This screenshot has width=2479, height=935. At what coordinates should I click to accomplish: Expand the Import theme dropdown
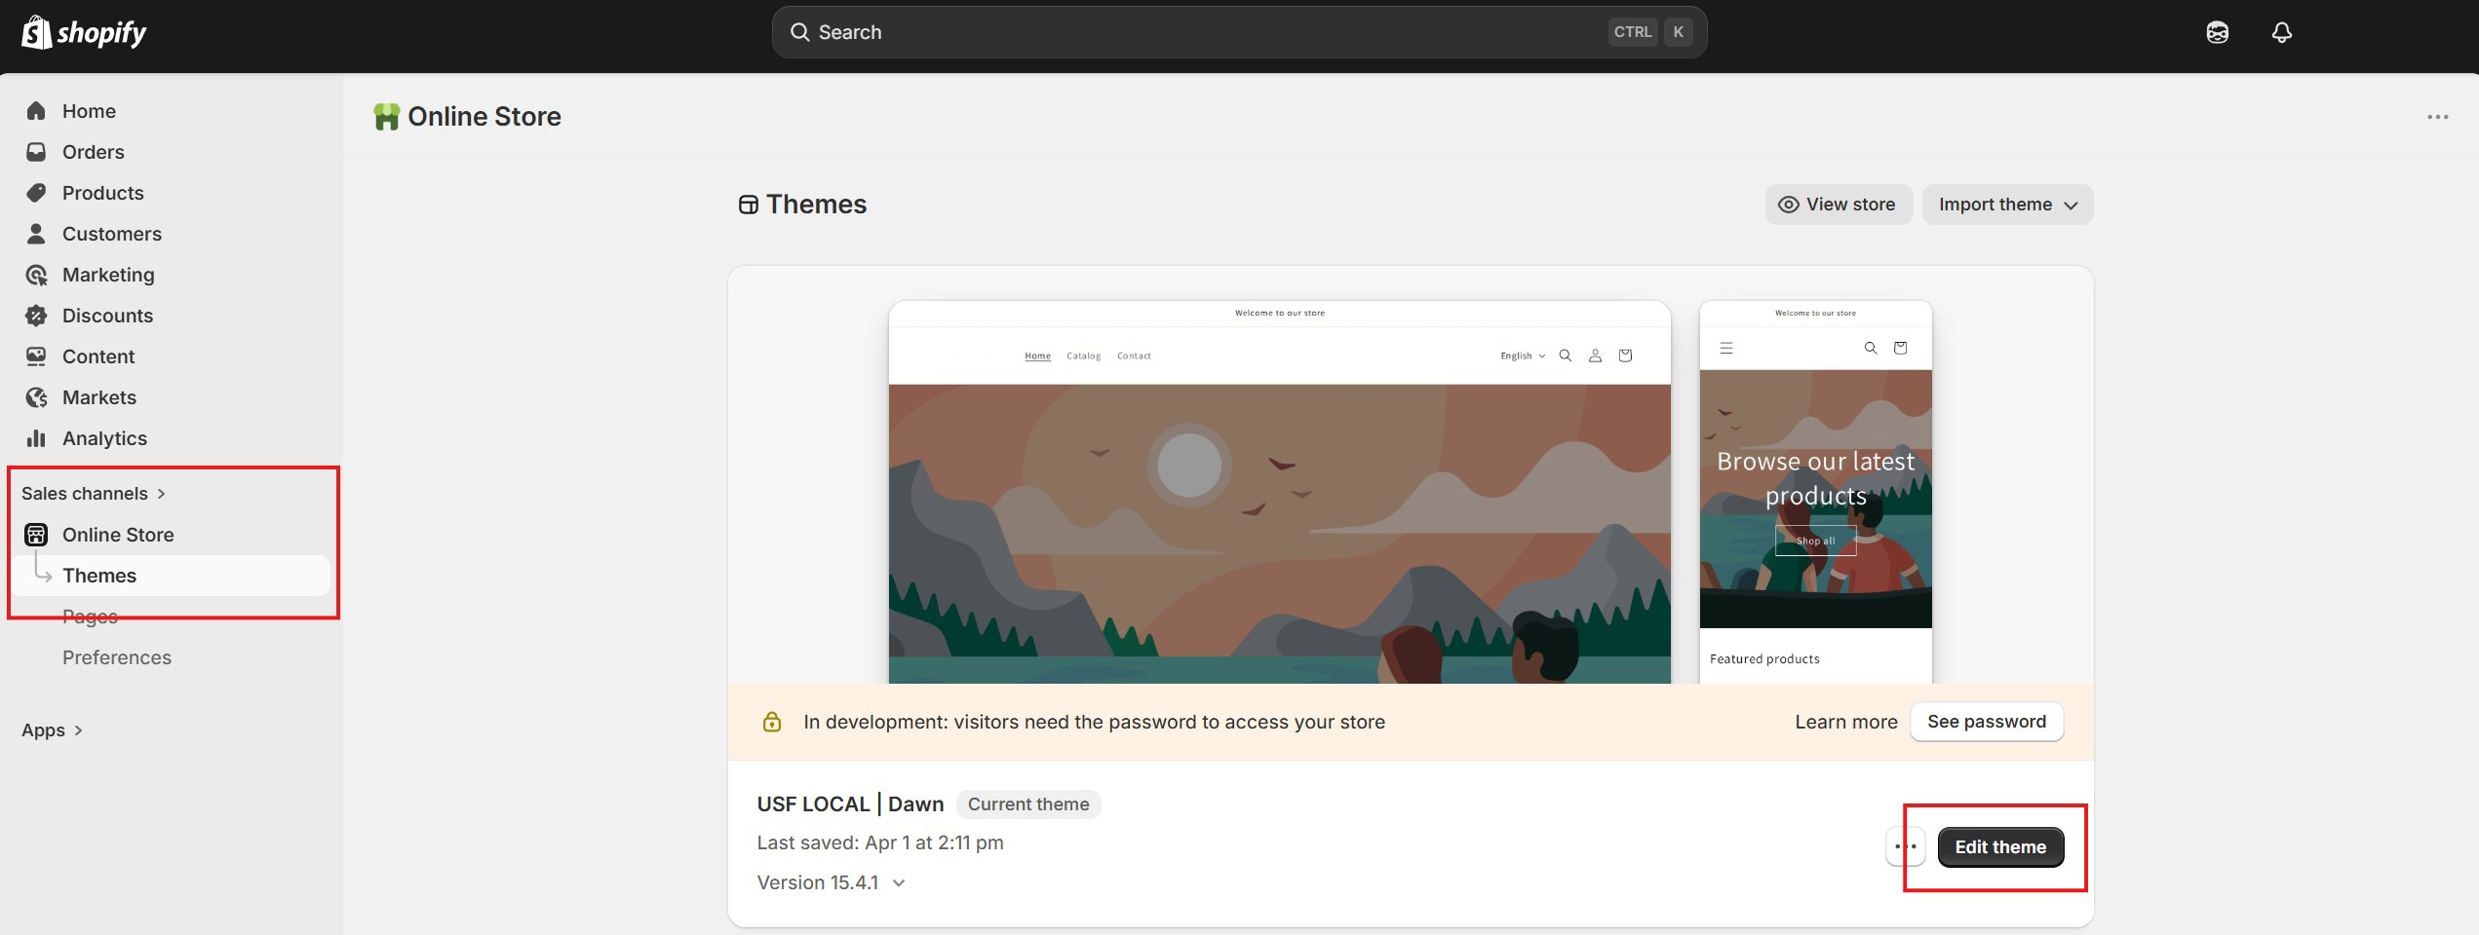pyautogui.click(x=2006, y=204)
